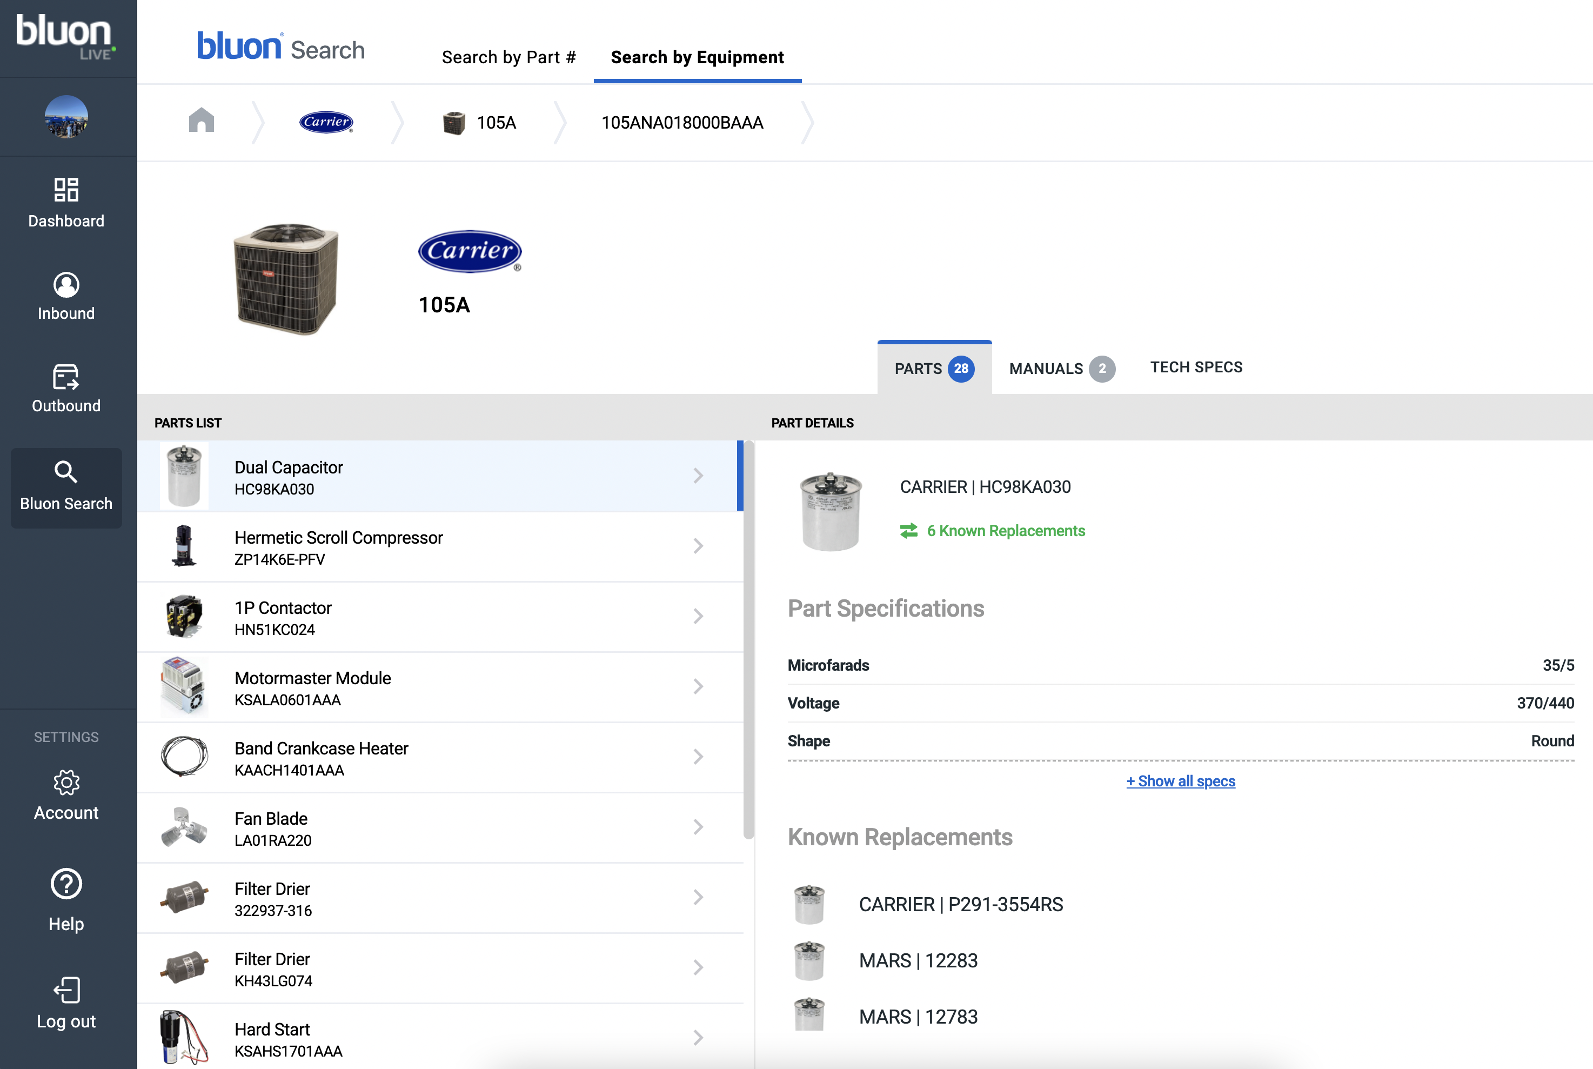
Task: Select the Bluon Search magnifier icon
Action: tap(66, 472)
